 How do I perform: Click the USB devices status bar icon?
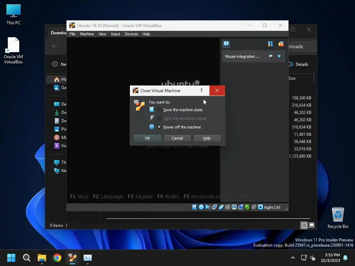[x=221, y=207]
